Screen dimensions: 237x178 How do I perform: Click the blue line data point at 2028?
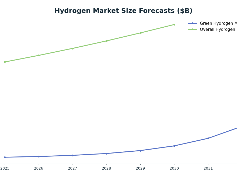tap(107, 154)
